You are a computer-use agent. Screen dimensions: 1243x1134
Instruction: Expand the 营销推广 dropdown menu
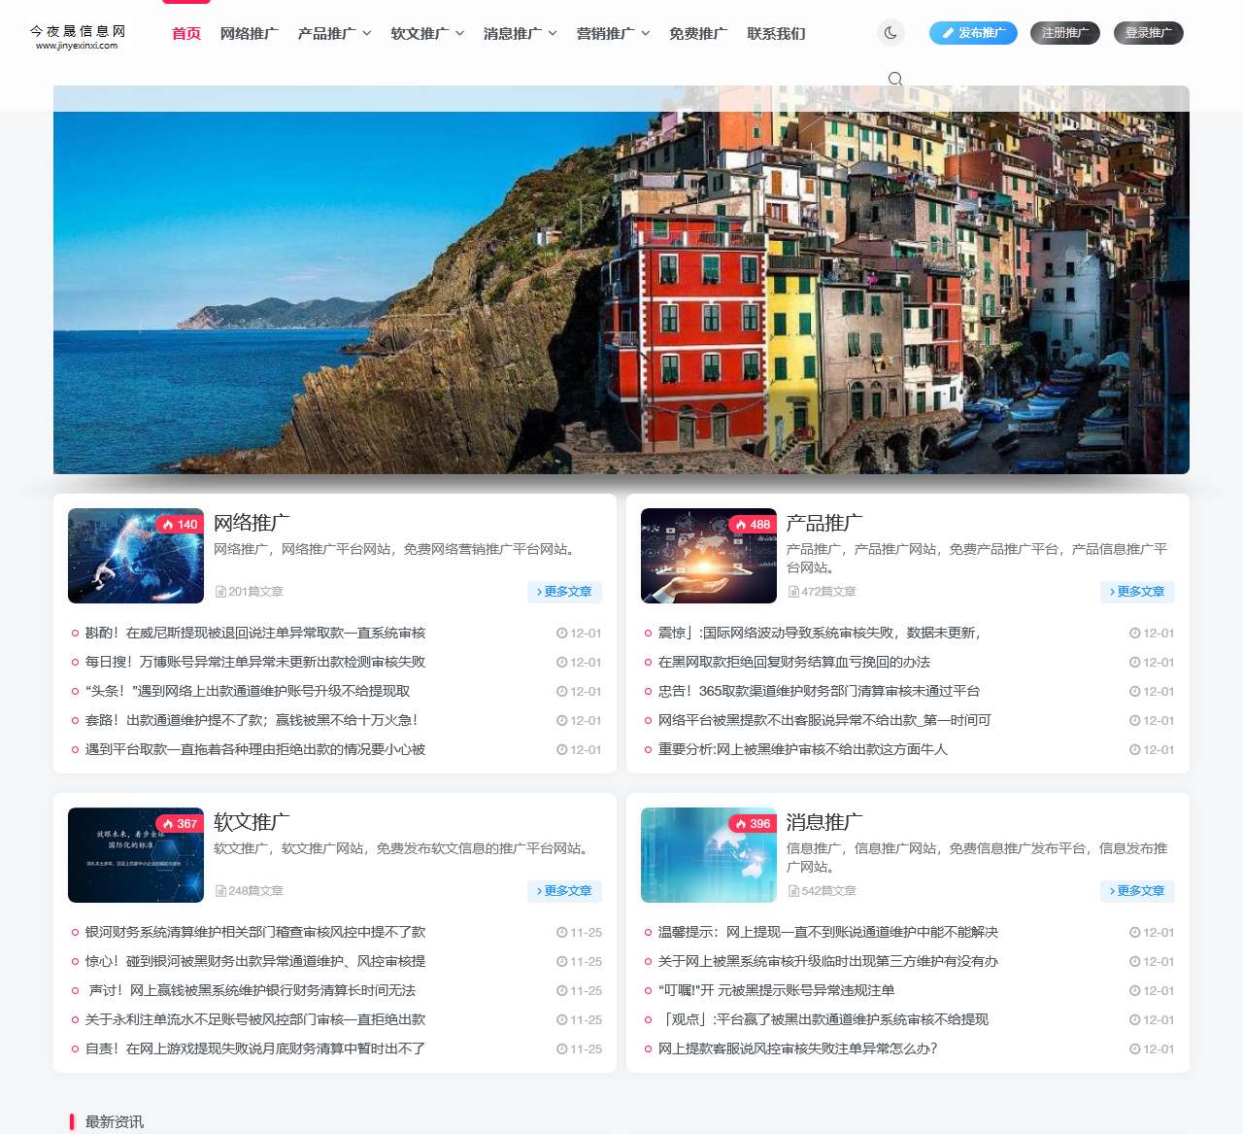point(614,34)
